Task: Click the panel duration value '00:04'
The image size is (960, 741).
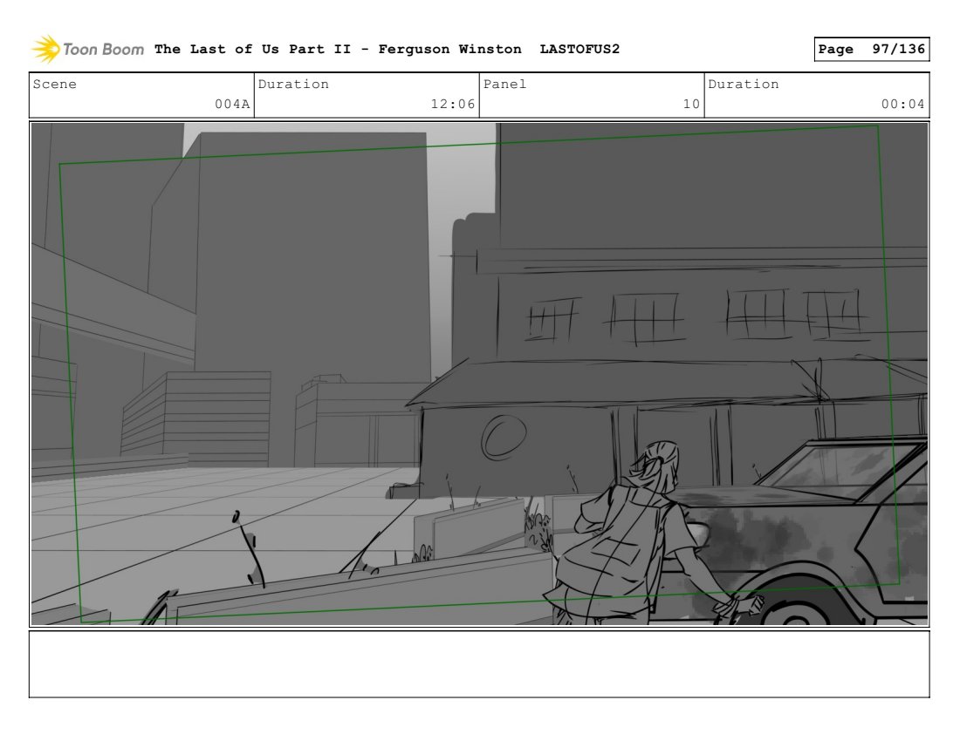Action: pos(902,104)
